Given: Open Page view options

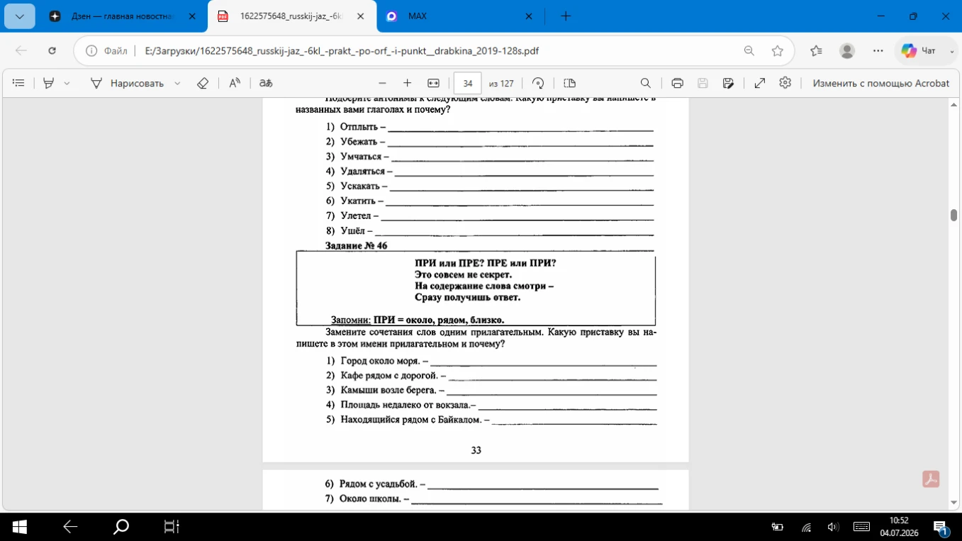Looking at the screenshot, I should (x=569, y=83).
